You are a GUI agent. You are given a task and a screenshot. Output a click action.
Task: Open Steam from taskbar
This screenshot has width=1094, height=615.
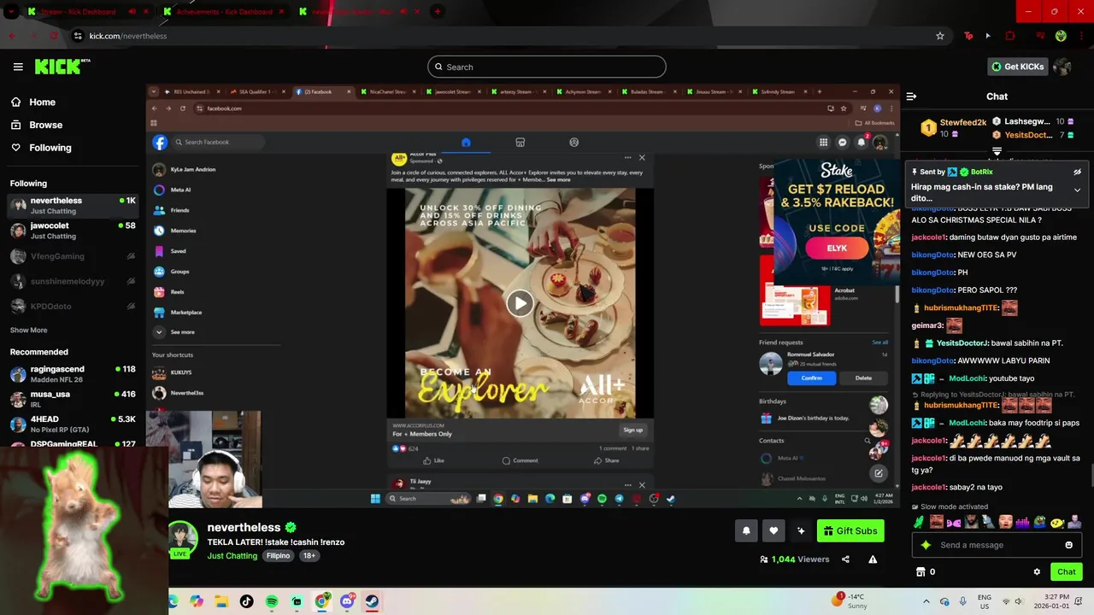tap(372, 601)
